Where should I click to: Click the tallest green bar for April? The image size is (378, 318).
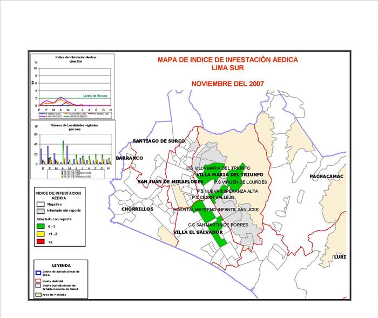[63, 152]
